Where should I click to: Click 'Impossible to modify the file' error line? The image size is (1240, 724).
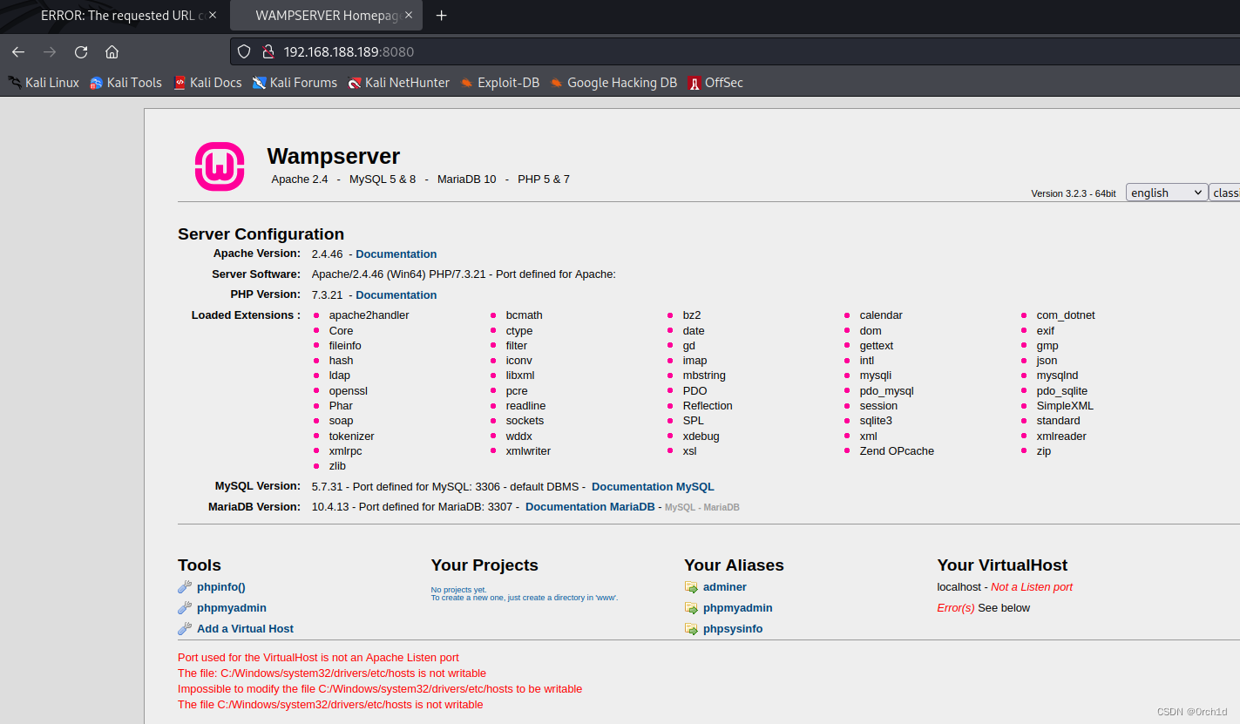[x=380, y=689]
